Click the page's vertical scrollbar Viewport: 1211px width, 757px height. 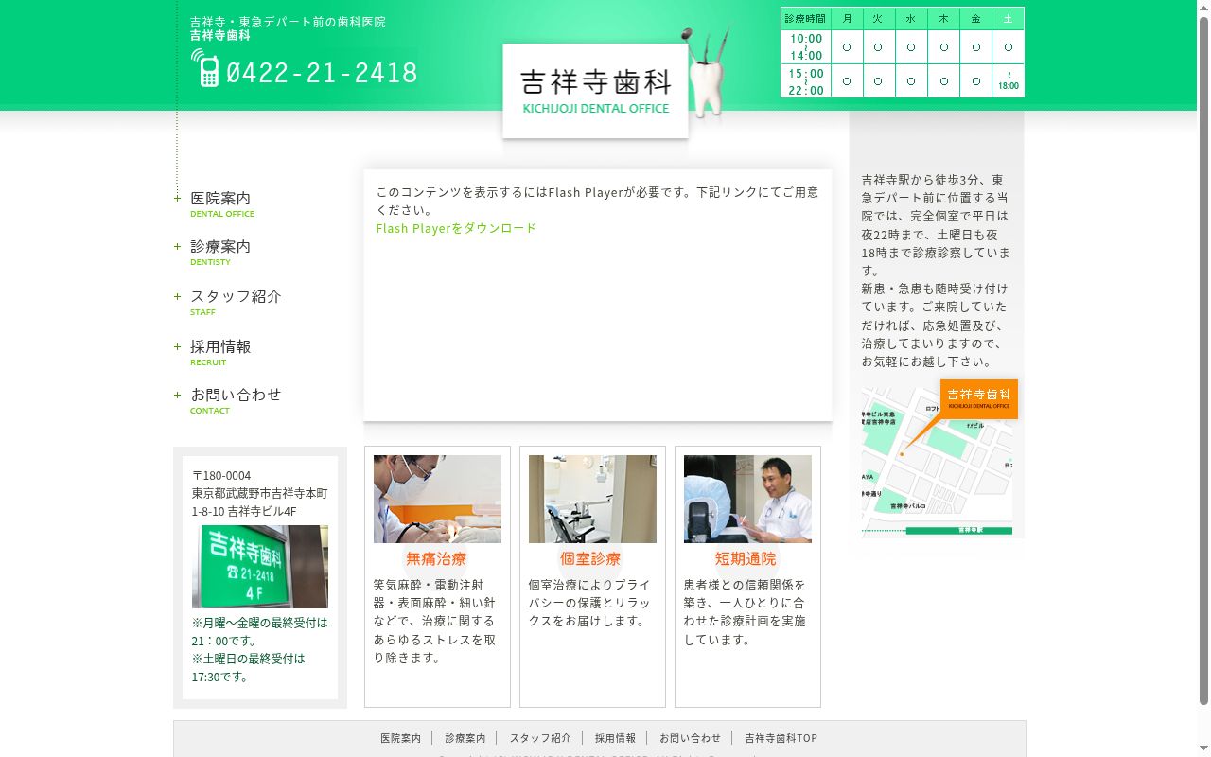(x=1203, y=378)
